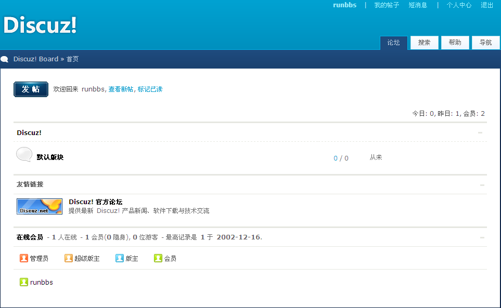Open Discuz! Board breadcrumb link
The image size is (501, 308).
coord(36,59)
